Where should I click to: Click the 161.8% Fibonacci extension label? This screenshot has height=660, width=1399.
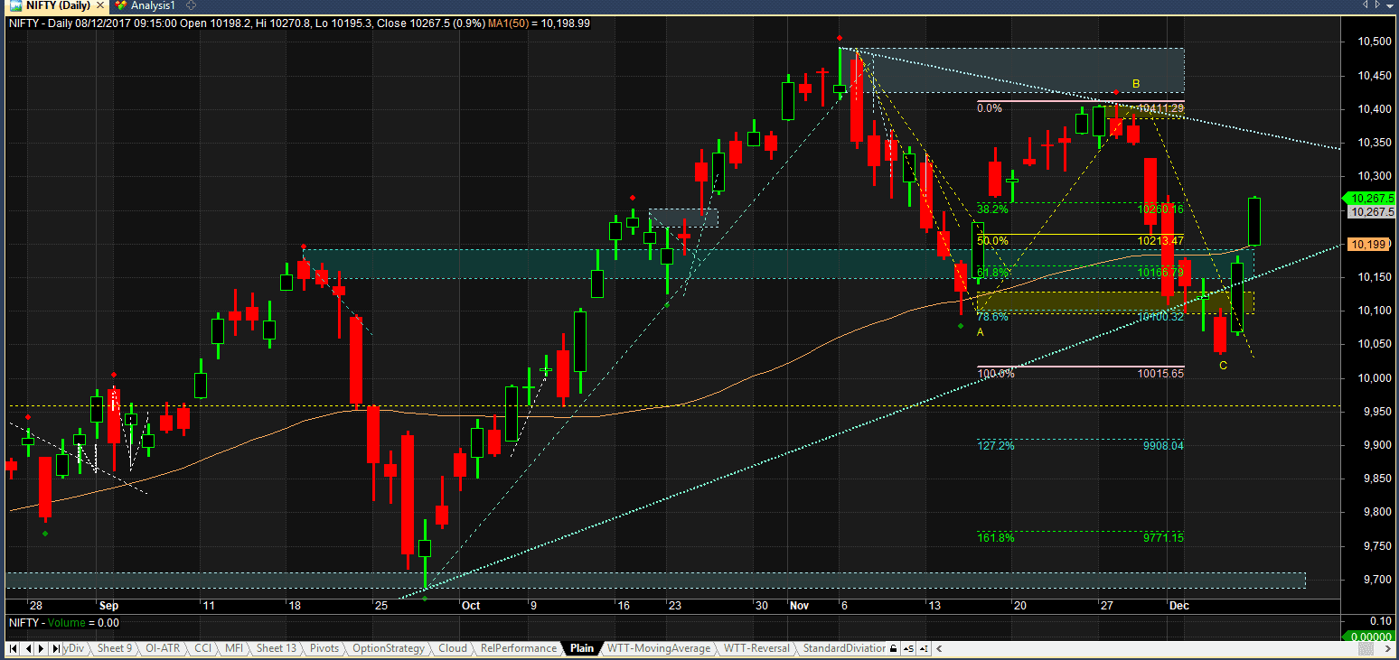point(995,537)
